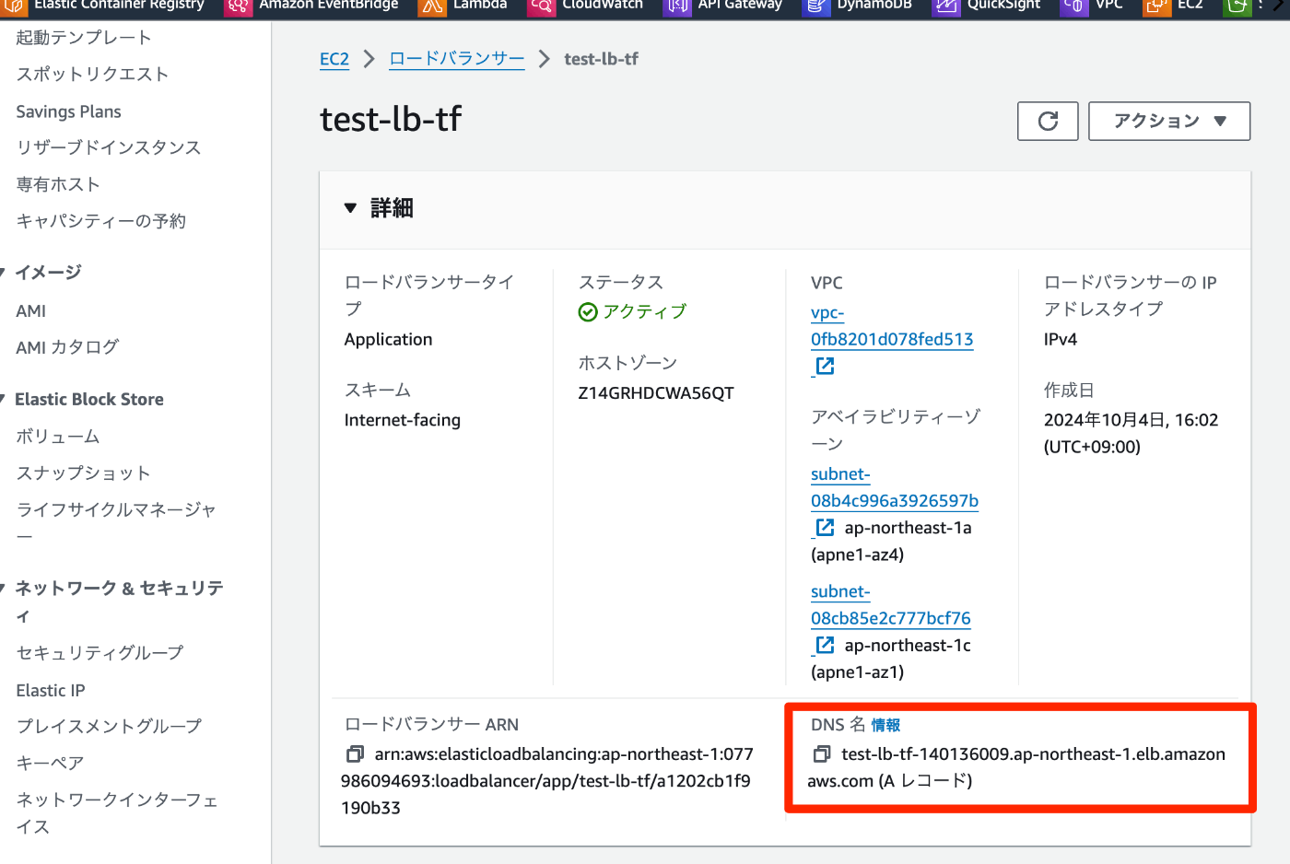Click the 情報 link beside DNS 名
The image size is (1290, 864).
[x=885, y=725]
